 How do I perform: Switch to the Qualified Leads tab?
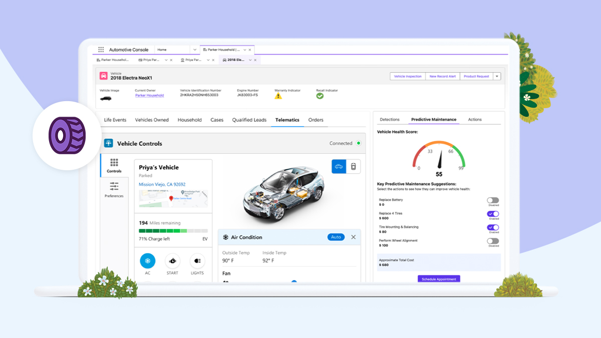click(249, 120)
